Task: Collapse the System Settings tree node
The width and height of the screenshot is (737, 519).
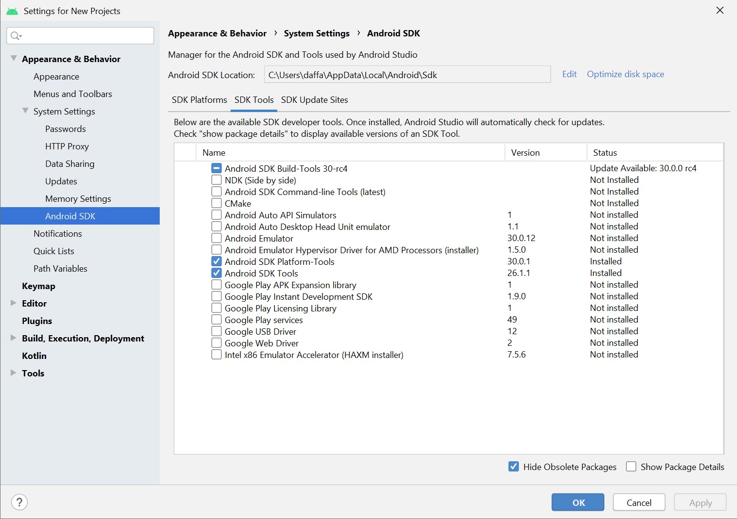Action: tap(25, 111)
